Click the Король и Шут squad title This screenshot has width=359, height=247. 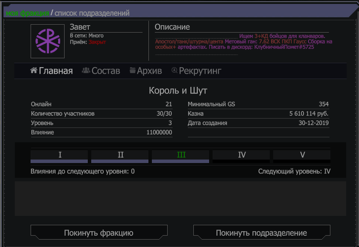[x=178, y=91]
